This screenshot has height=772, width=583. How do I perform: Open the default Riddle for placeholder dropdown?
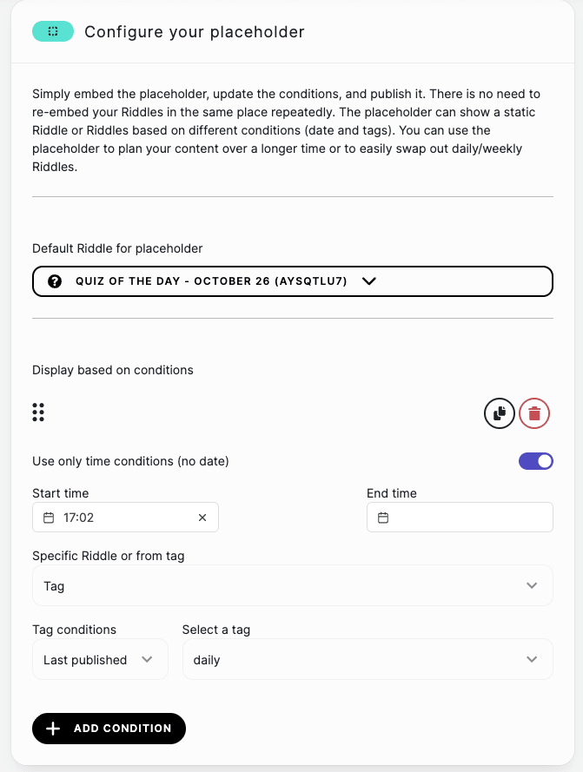[x=368, y=281]
